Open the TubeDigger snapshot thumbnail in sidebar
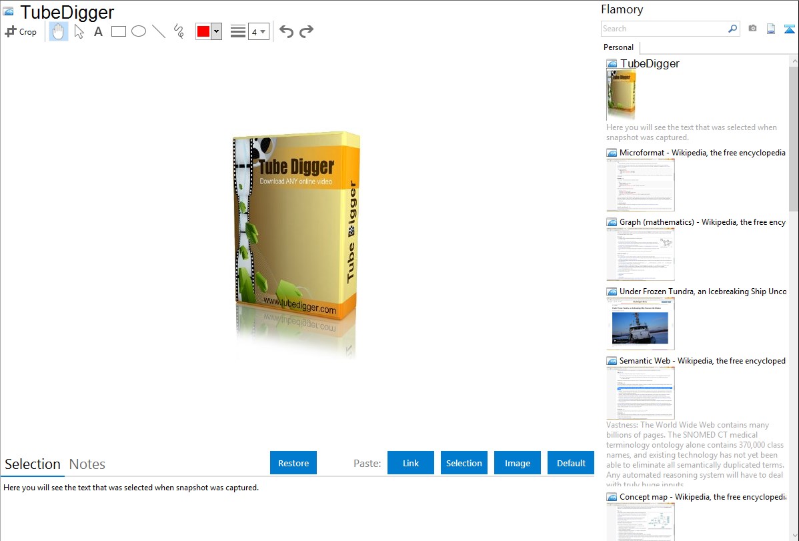The width and height of the screenshot is (799, 541). pyautogui.click(x=621, y=95)
